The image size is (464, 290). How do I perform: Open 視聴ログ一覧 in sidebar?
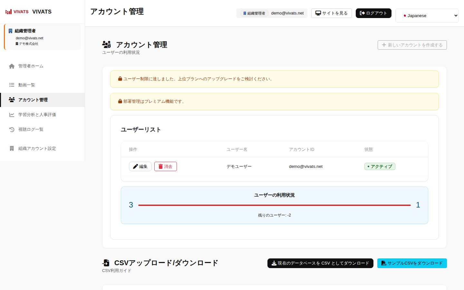pos(43,130)
